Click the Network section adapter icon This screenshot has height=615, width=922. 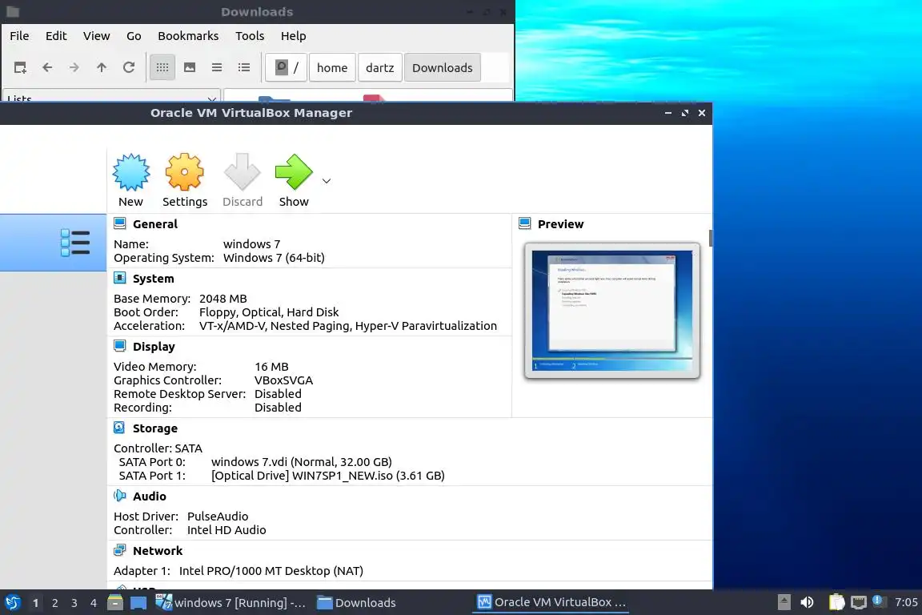tap(120, 550)
